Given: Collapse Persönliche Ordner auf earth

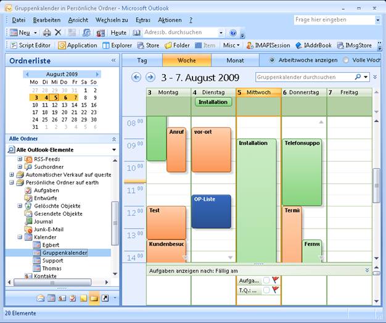Looking at the screenshot, I should (12, 182).
